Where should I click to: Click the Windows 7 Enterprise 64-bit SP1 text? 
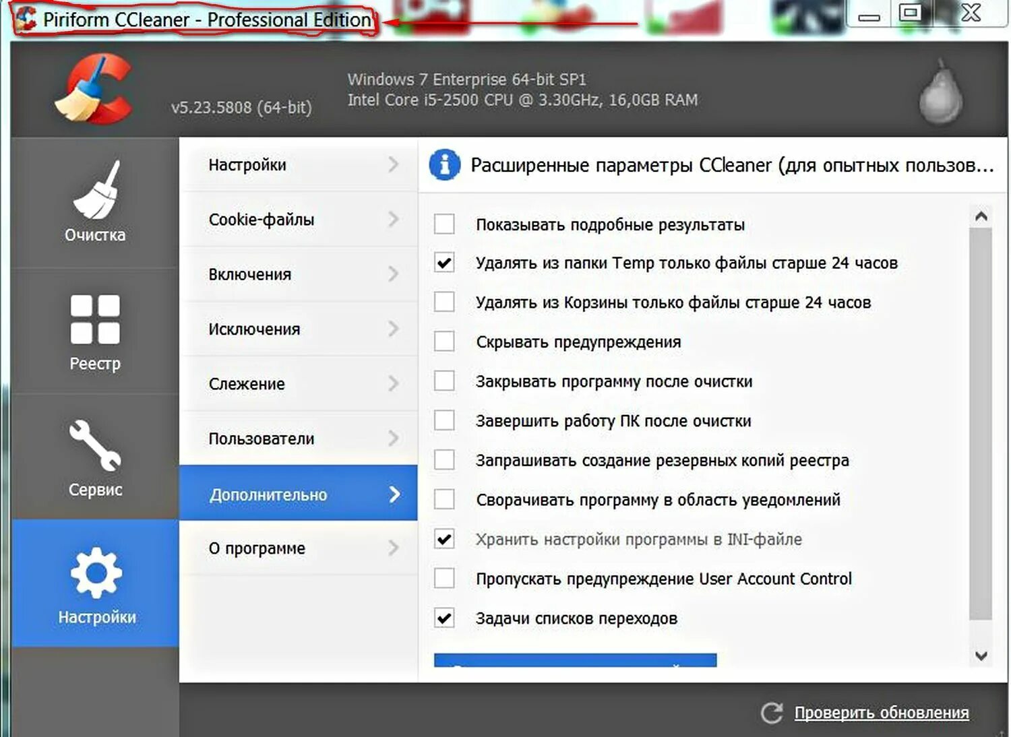pyautogui.click(x=466, y=79)
